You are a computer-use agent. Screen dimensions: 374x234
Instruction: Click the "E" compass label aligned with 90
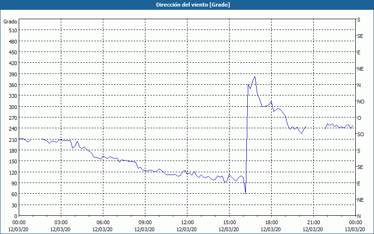[359, 183]
